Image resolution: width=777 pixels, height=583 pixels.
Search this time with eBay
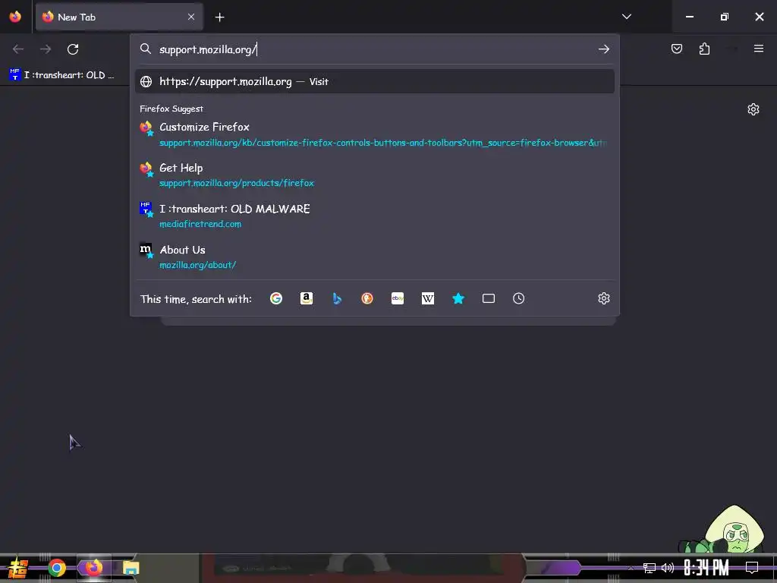pos(398,298)
